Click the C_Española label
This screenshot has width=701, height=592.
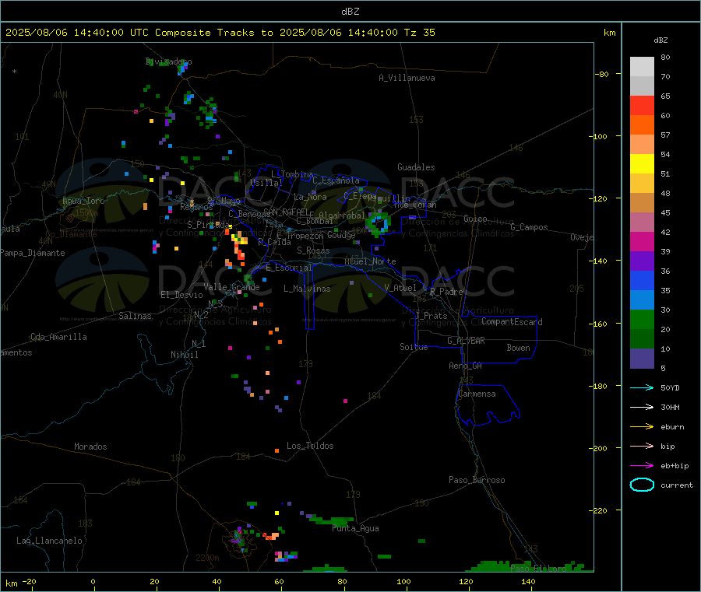[336, 180]
